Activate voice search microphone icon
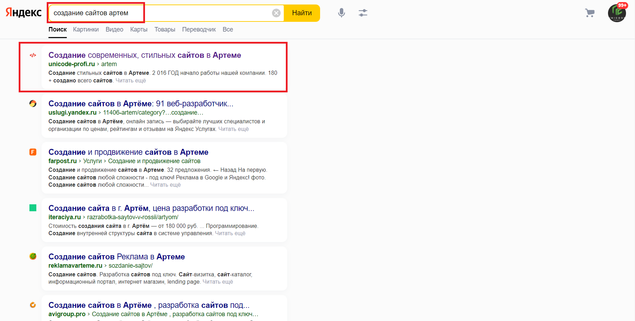 pyautogui.click(x=342, y=13)
